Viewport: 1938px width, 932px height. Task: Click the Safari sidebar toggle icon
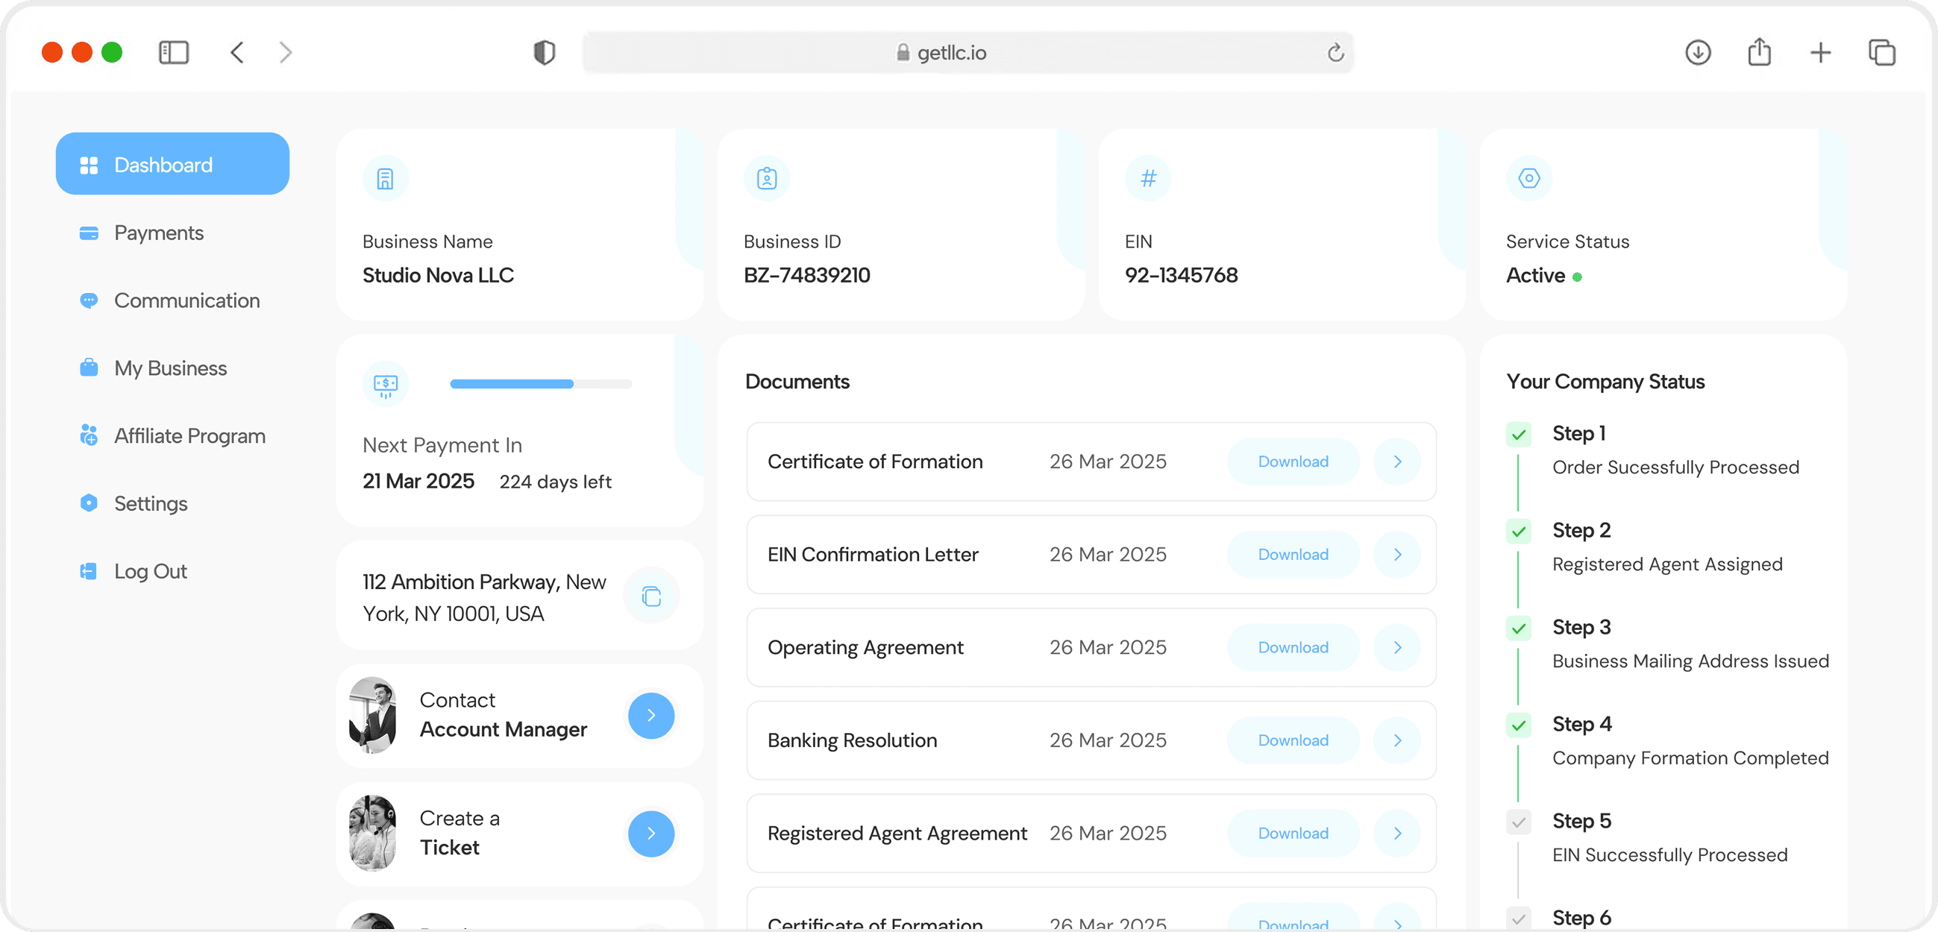click(x=174, y=53)
